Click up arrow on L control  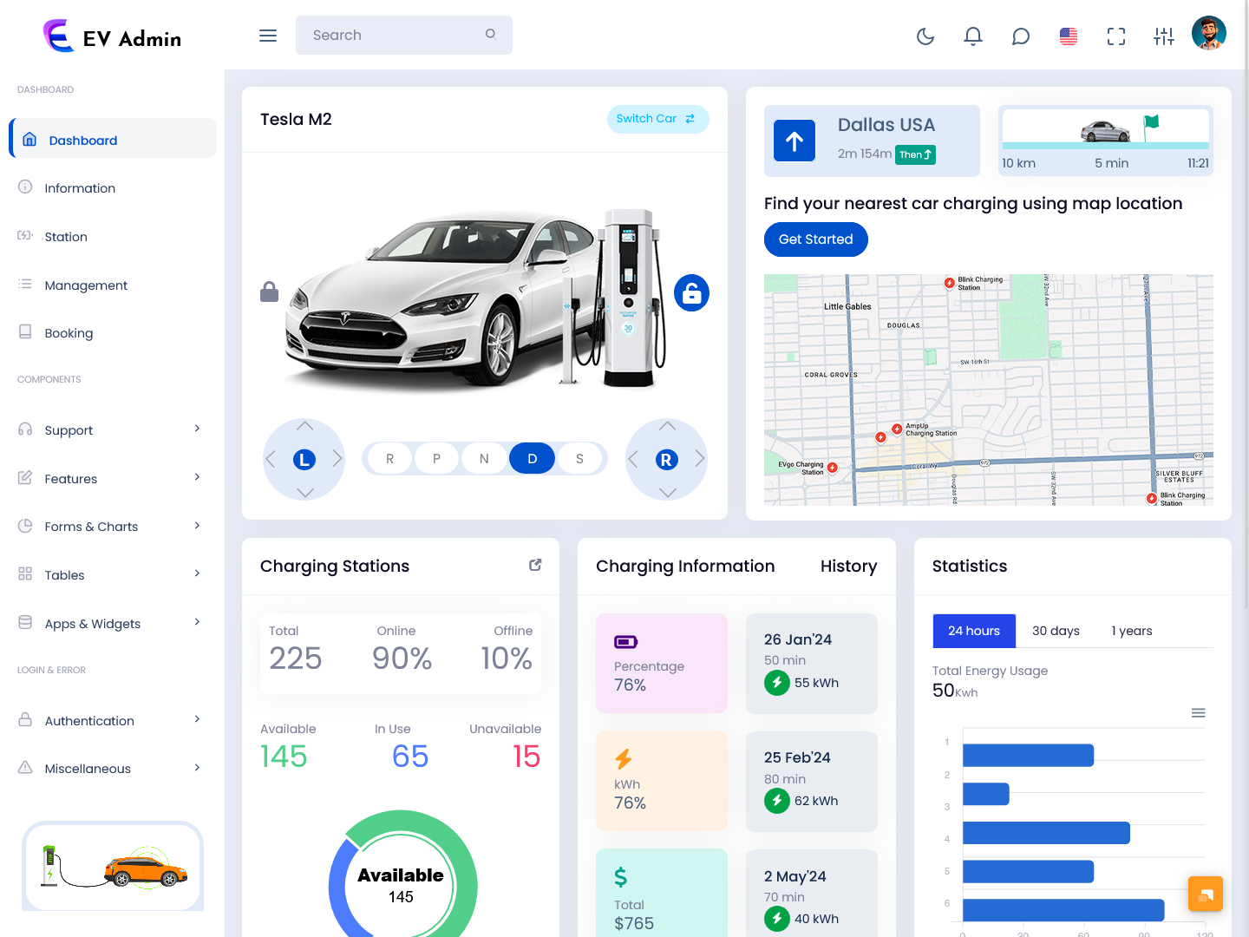[304, 426]
